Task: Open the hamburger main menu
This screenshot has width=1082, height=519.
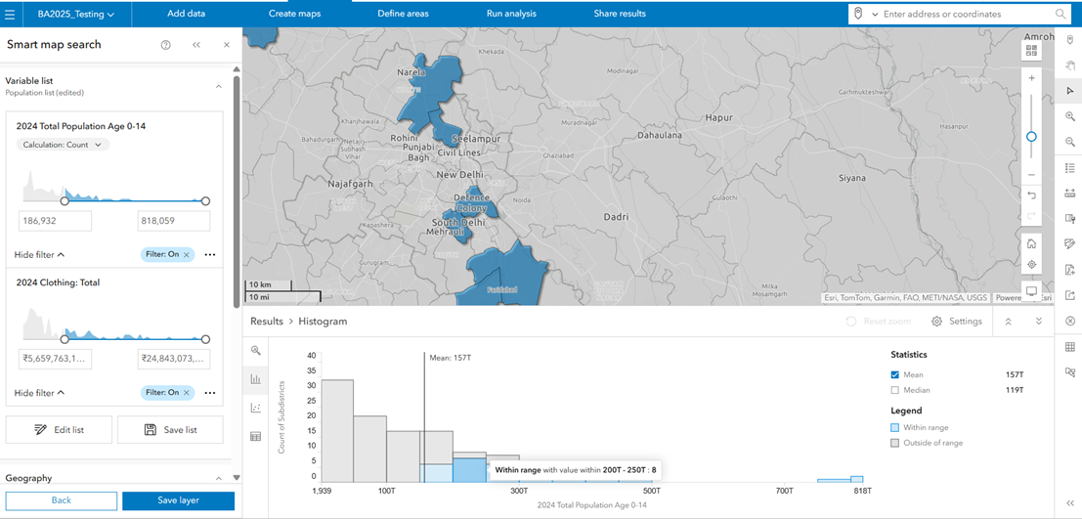Action: coord(10,14)
